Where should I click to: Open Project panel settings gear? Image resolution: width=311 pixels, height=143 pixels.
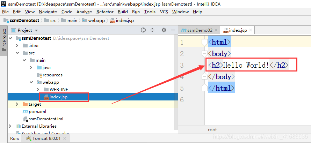[x=164, y=30]
